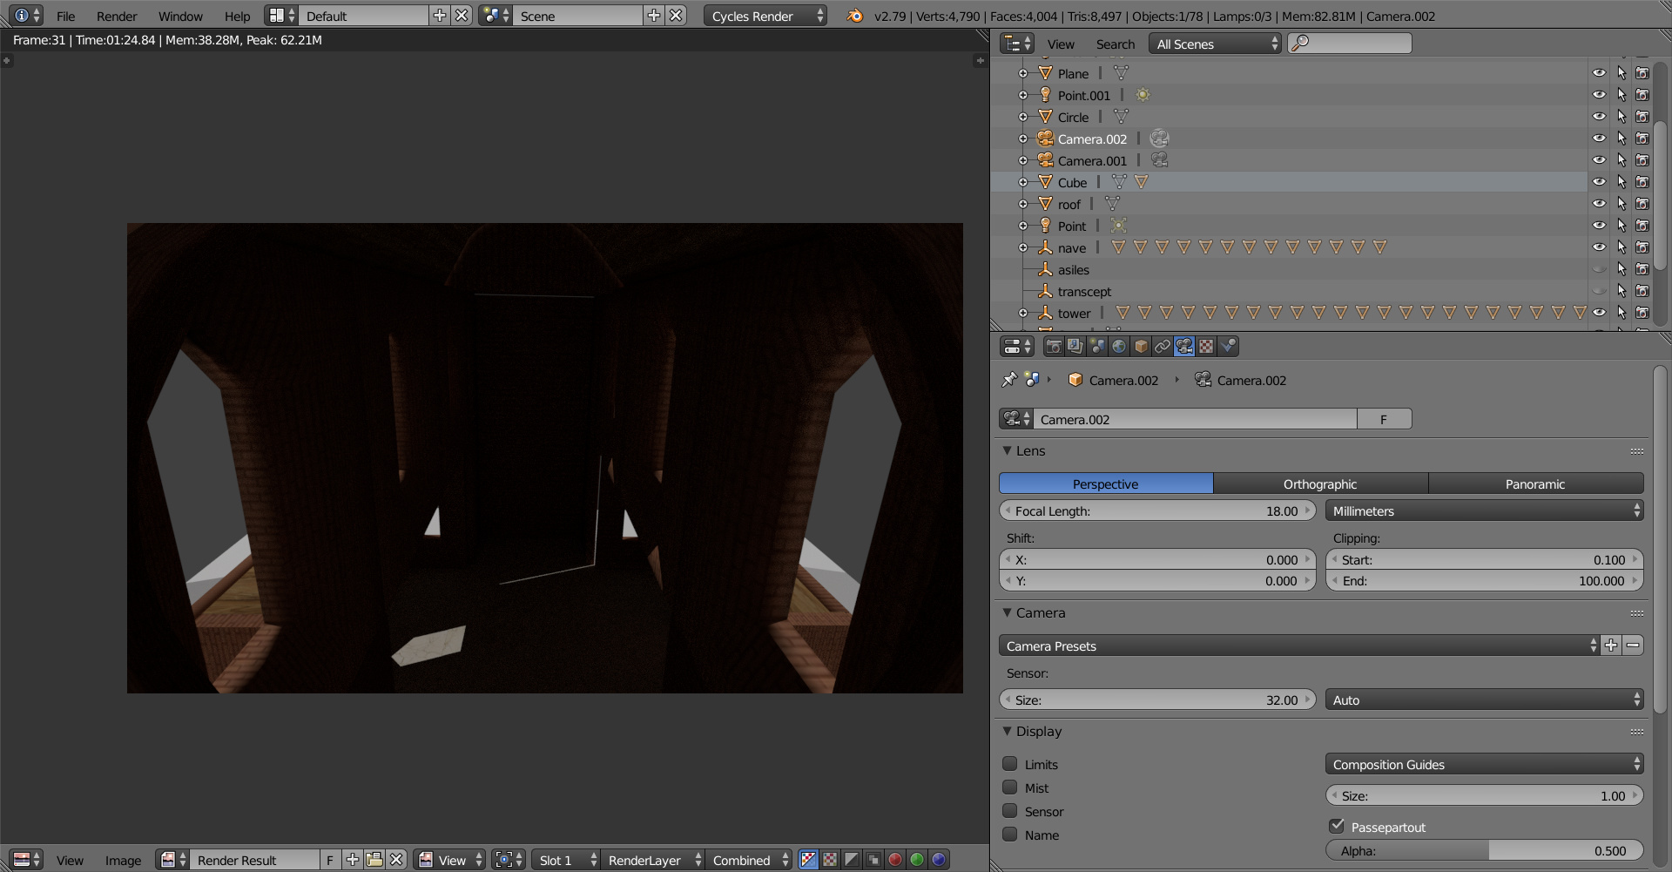This screenshot has height=872, width=1672.
Task: Open the image editor Image menu
Action: click(123, 860)
